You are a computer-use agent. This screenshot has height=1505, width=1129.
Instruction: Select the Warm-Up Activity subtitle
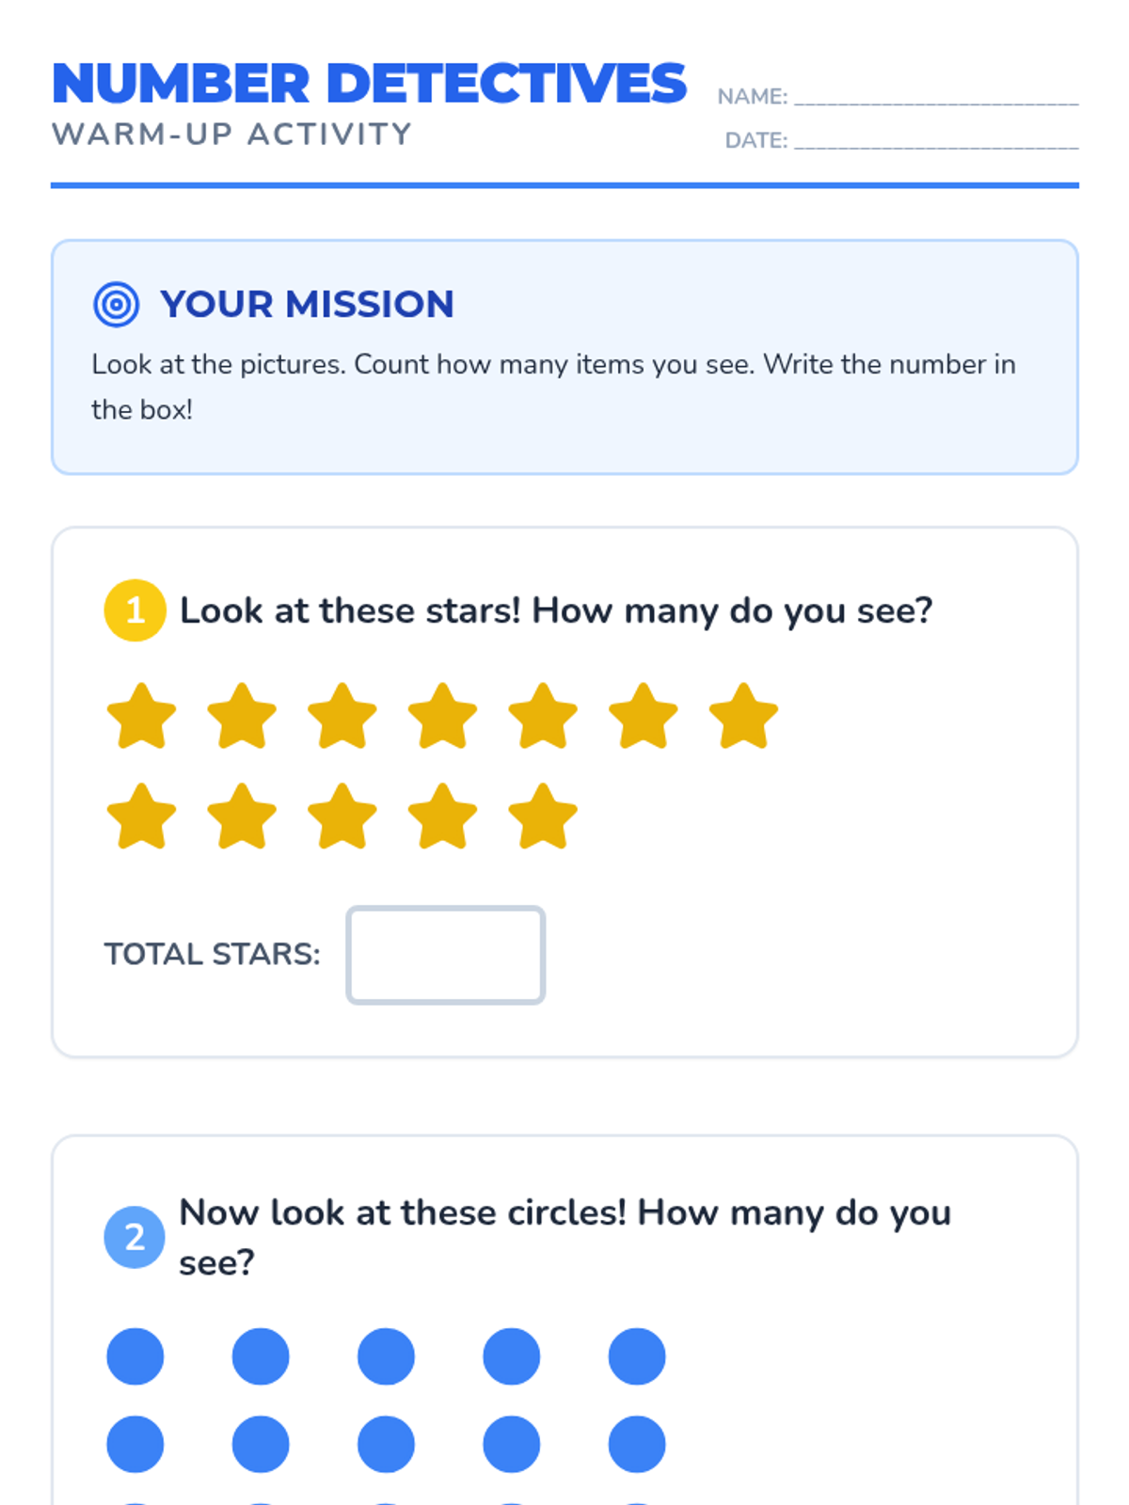click(232, 135)
